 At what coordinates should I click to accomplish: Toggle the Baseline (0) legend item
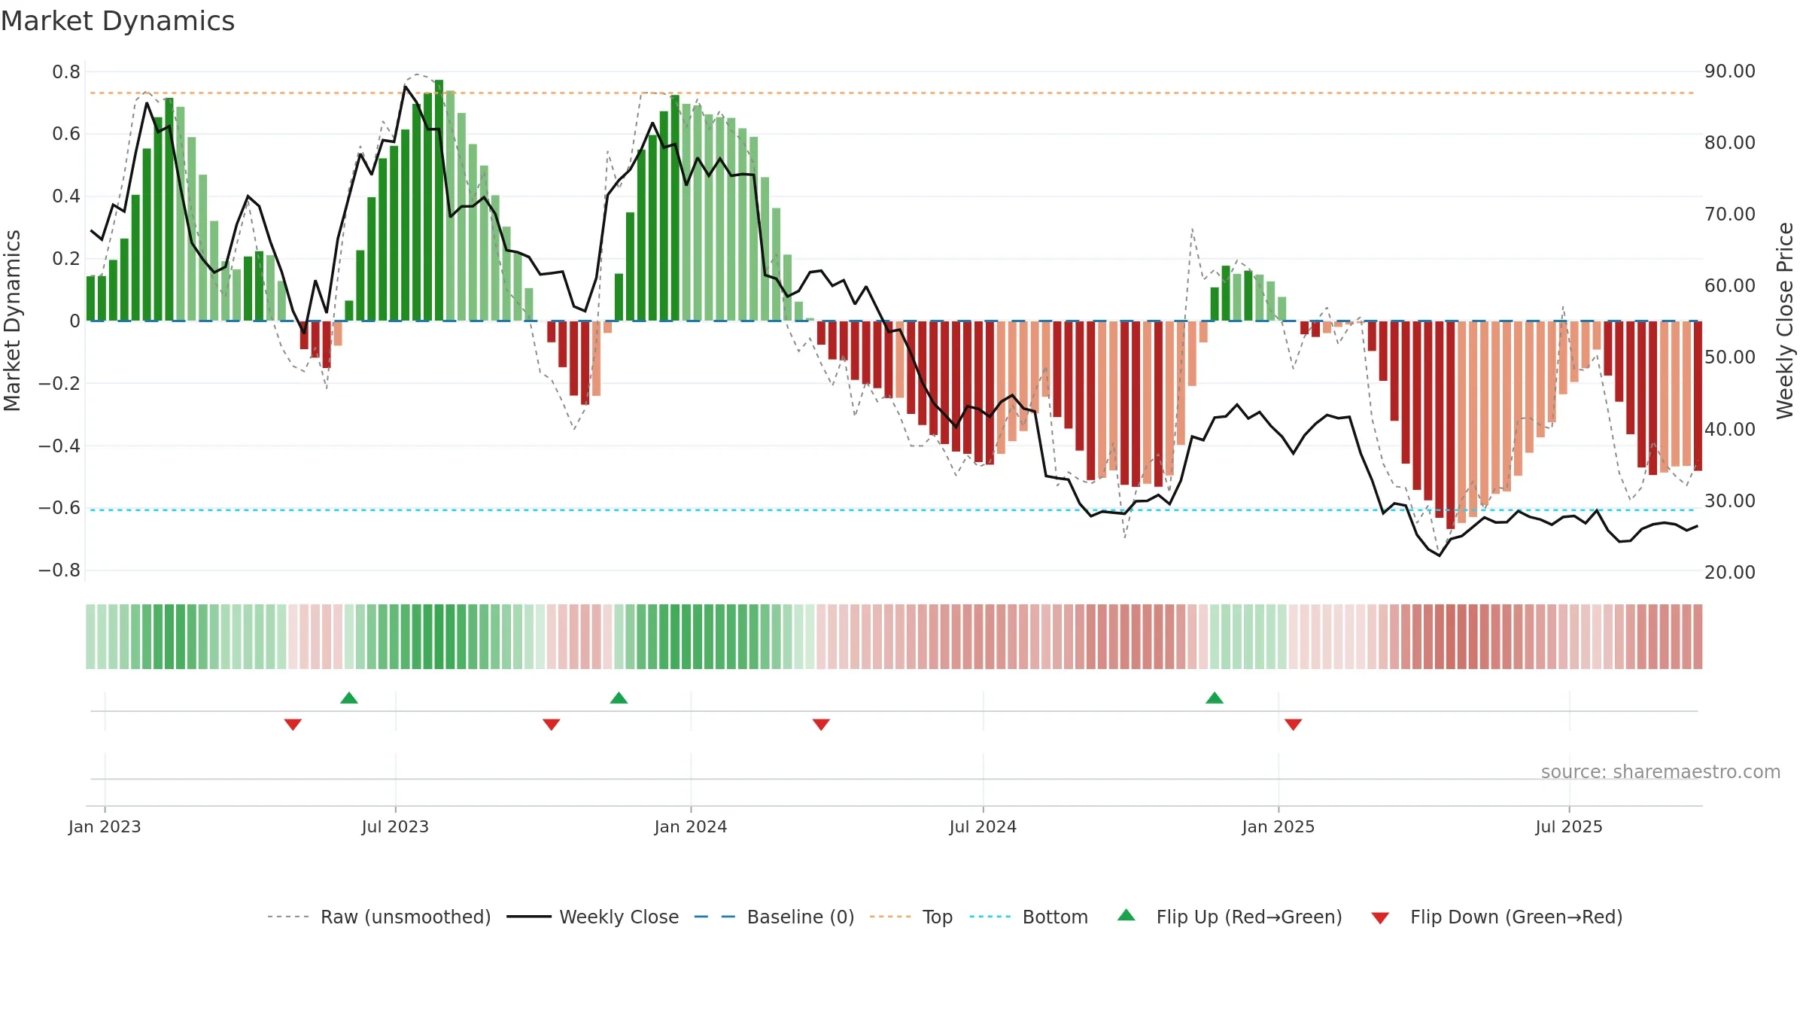774,917
